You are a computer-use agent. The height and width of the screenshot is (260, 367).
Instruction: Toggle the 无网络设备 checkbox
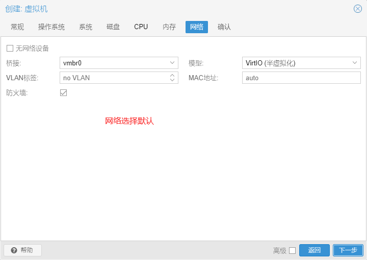click(x=10, y=48)
